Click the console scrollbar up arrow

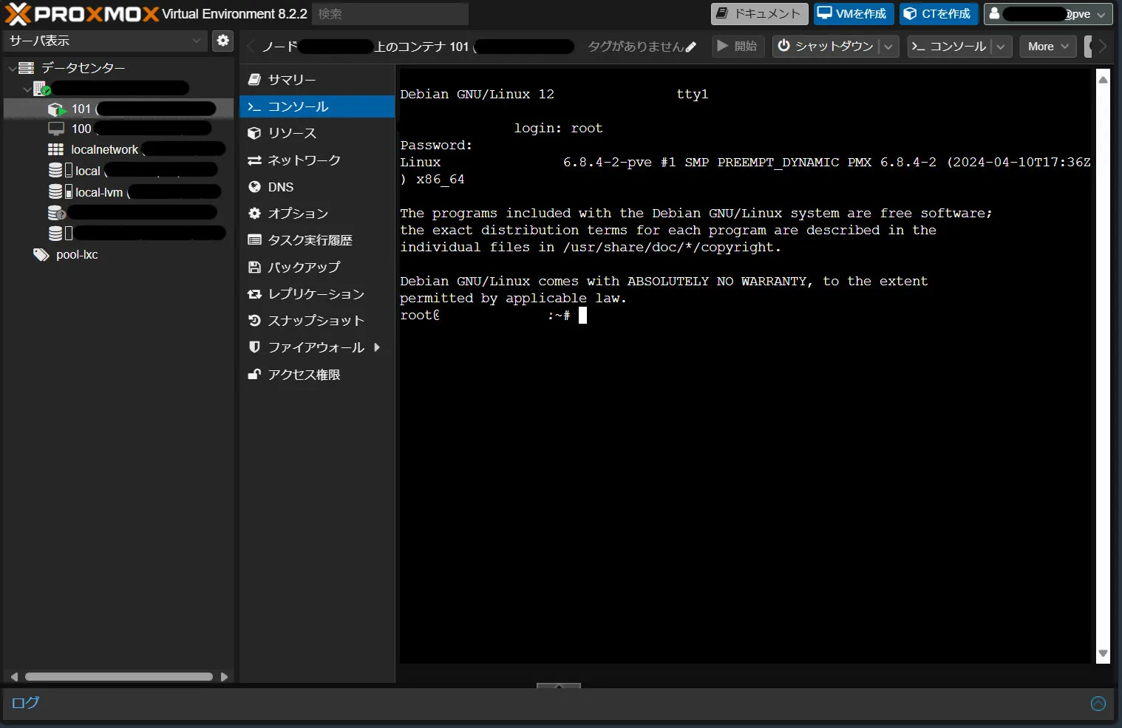click(1103, 79)
